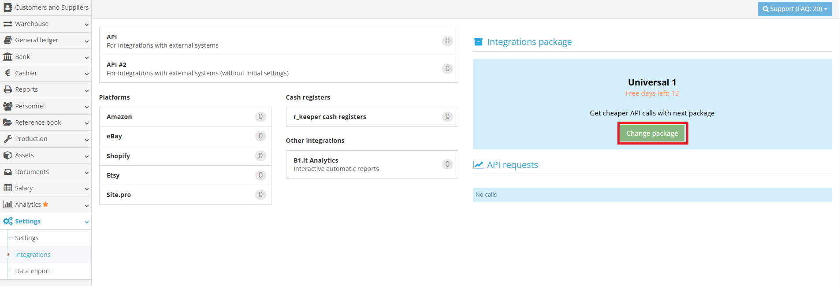840x286 pixels.
Task: Click the Cashier euro icon
Action: click(x=7, y=73)
